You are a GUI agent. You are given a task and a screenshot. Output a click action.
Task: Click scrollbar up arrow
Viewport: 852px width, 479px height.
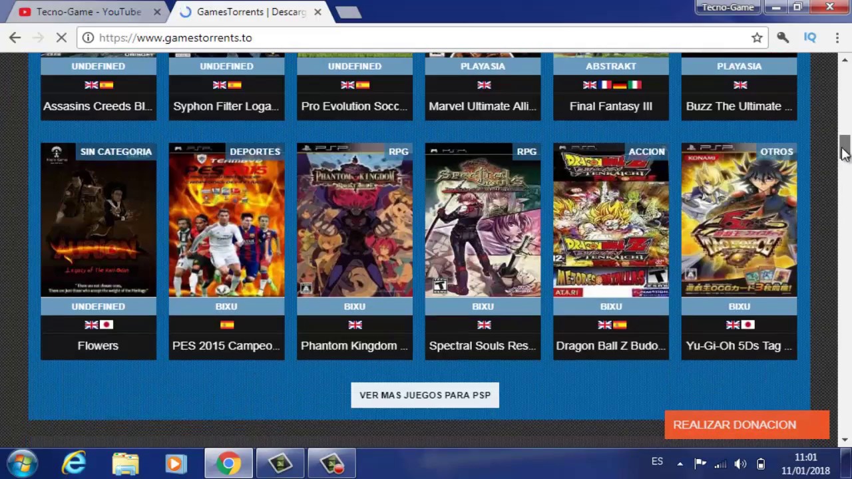845,60
